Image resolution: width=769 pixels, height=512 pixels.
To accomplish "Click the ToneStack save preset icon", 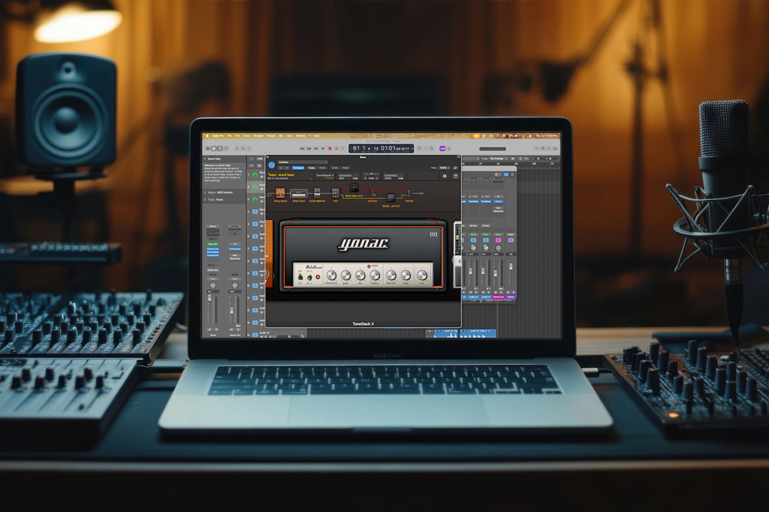I will tap(456, 176).
